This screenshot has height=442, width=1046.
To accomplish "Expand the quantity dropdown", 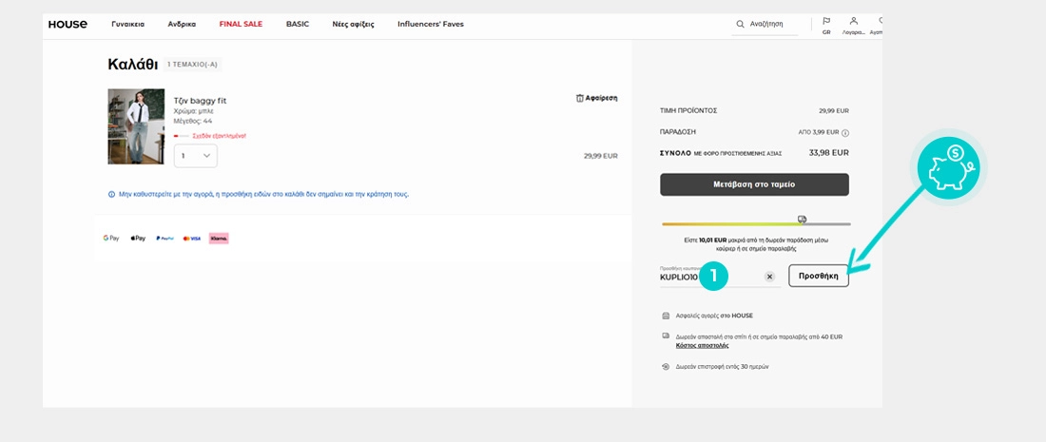I will point(196,156).
